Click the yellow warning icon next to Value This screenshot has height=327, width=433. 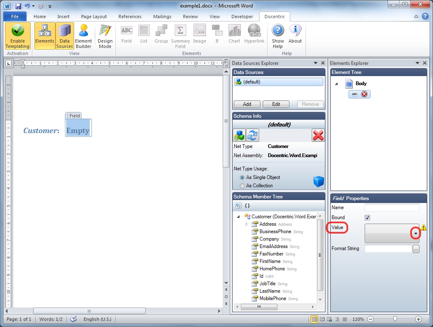point(423,227)
